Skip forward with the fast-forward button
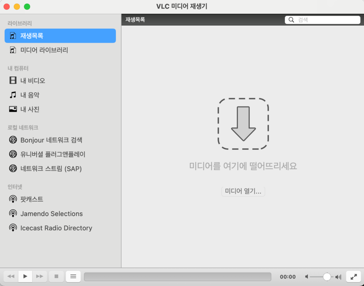This screenshot has width=364, height=286. tap(40, 276)
